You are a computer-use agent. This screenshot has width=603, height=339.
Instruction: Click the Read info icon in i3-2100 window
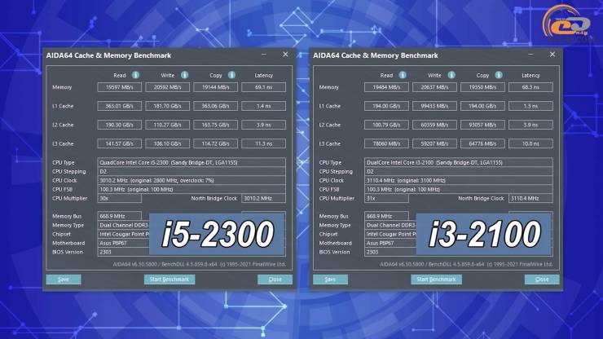click(x=403, y=75)
